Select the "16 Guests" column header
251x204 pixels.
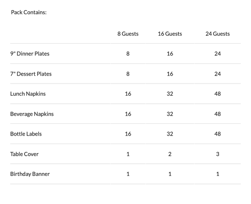click(170, 34)
